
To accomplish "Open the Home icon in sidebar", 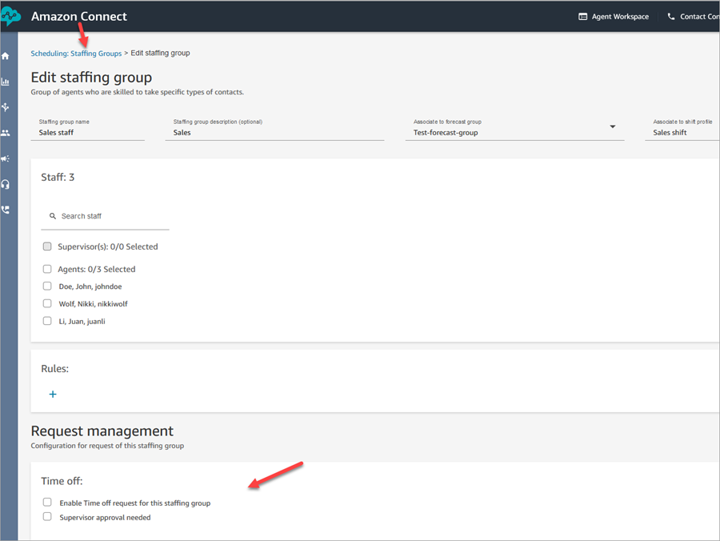I will coord(6,56).
